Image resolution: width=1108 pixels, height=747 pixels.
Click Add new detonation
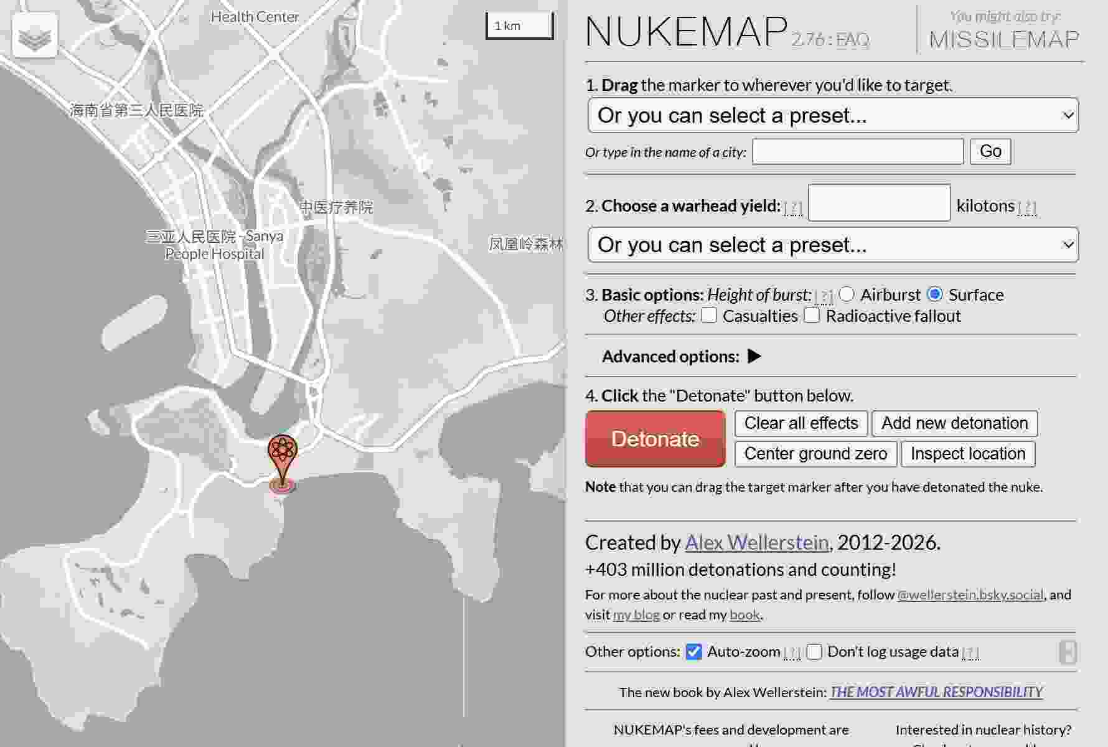tap(955, 423)
